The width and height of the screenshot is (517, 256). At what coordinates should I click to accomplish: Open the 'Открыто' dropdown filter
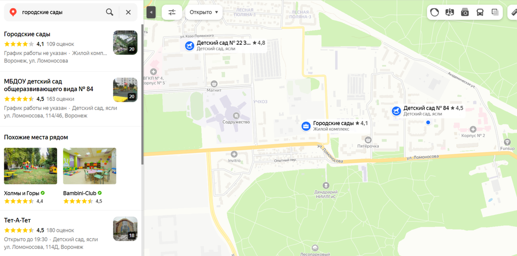click(x=204, y=12)
